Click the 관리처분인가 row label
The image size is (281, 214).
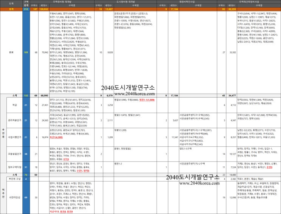click(x=14, y=120)
